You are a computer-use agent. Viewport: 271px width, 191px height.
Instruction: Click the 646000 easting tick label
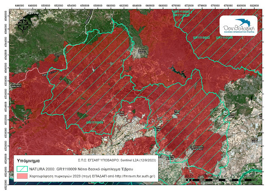20,5
